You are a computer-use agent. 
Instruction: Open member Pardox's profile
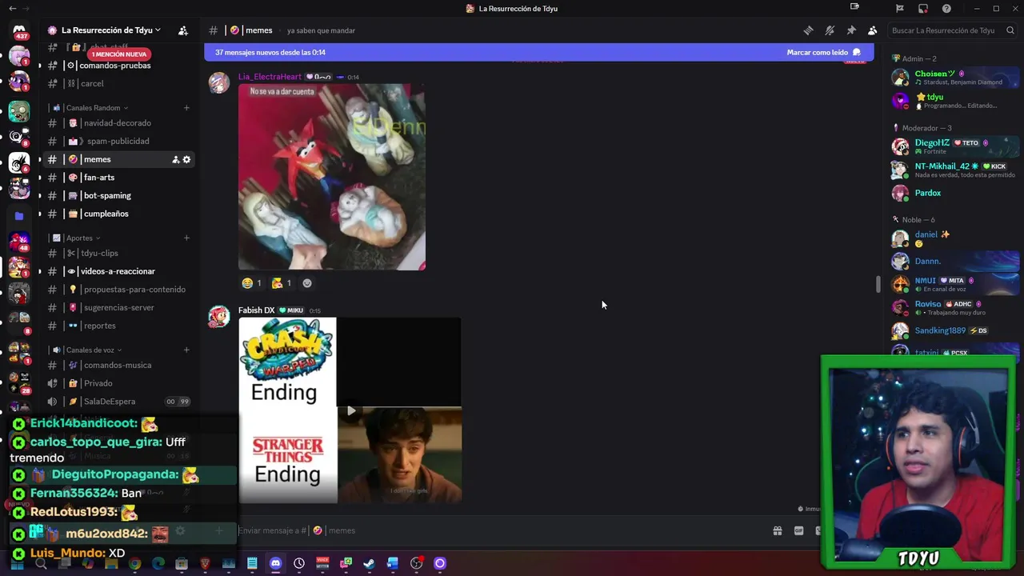click(x=955, y=193)
